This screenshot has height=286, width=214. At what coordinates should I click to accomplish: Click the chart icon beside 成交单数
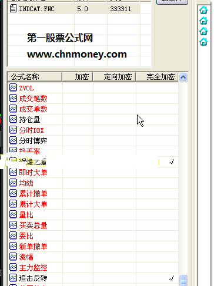[13, 109]
